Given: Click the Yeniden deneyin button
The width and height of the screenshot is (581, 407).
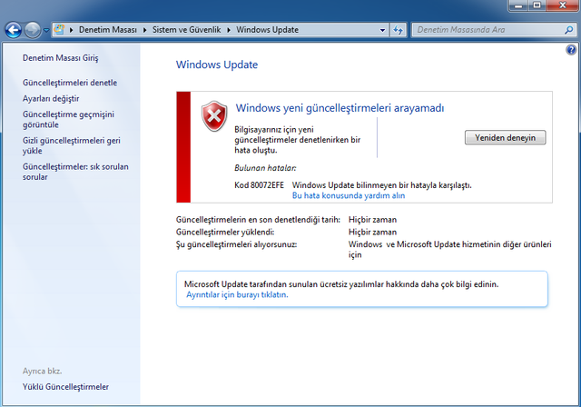Looking at the screenshot, I should (x=505, y=137).
